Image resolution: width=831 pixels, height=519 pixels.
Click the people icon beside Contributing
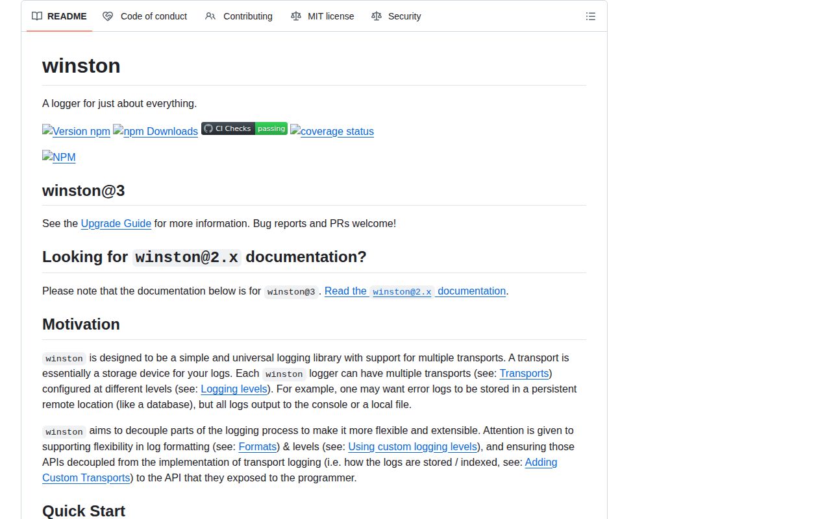(x=210, y=16)
